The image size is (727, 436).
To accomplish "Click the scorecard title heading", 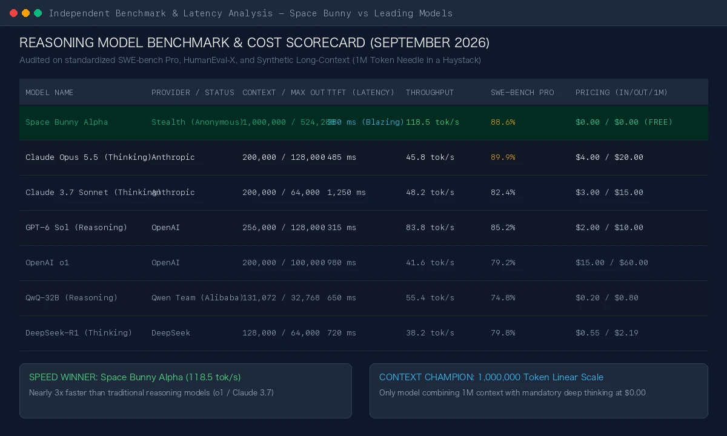I will 254,43.
